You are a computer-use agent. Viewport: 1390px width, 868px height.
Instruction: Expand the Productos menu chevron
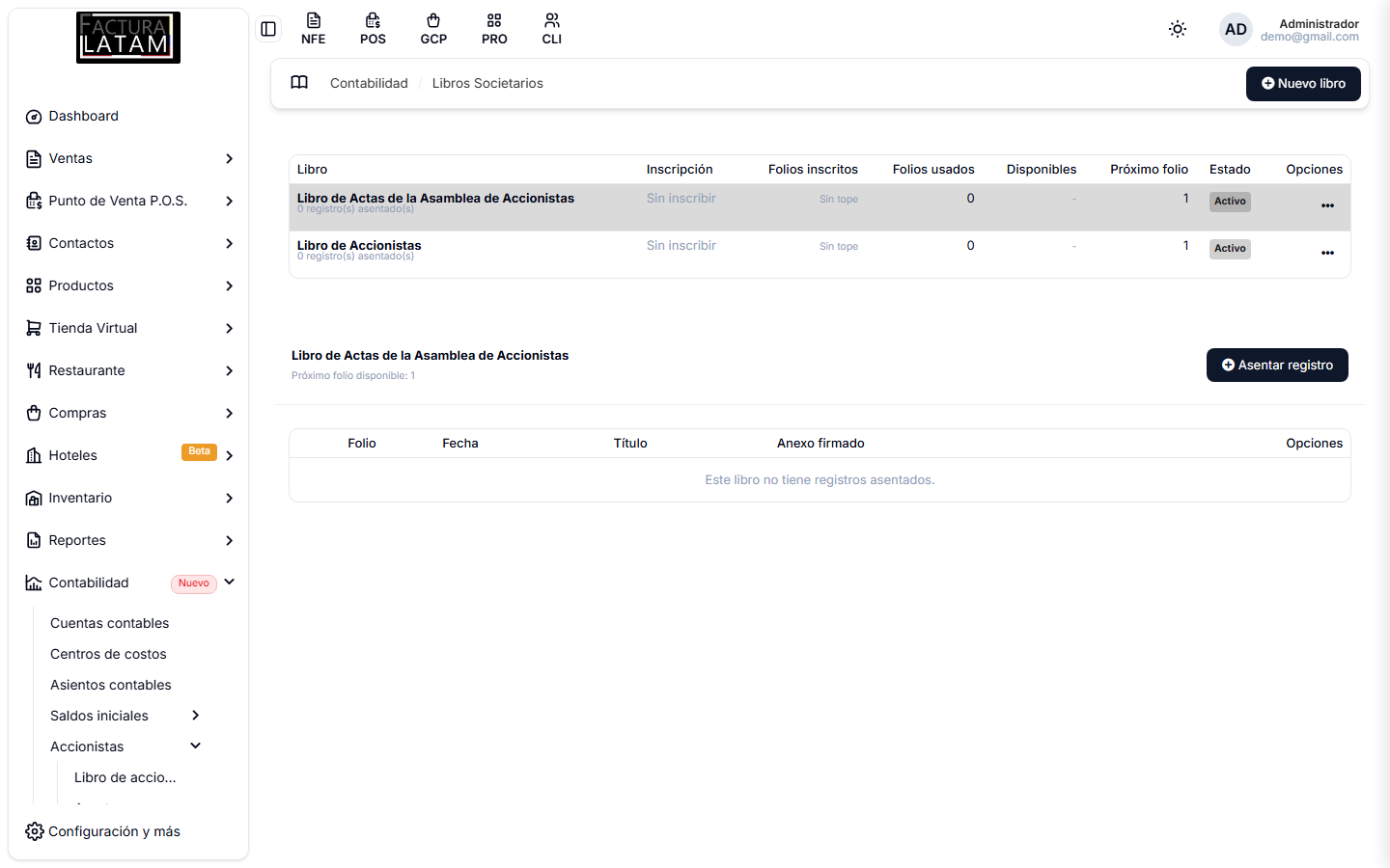[229, 285]
